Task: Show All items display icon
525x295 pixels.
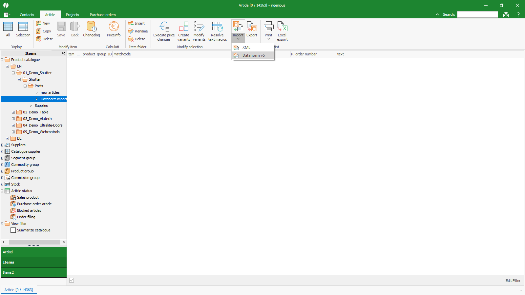Action: click(x=8, y=27)
